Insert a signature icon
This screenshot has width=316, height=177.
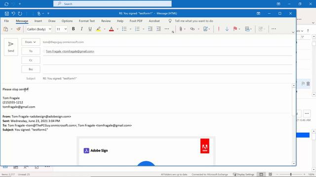pos(205,29)
